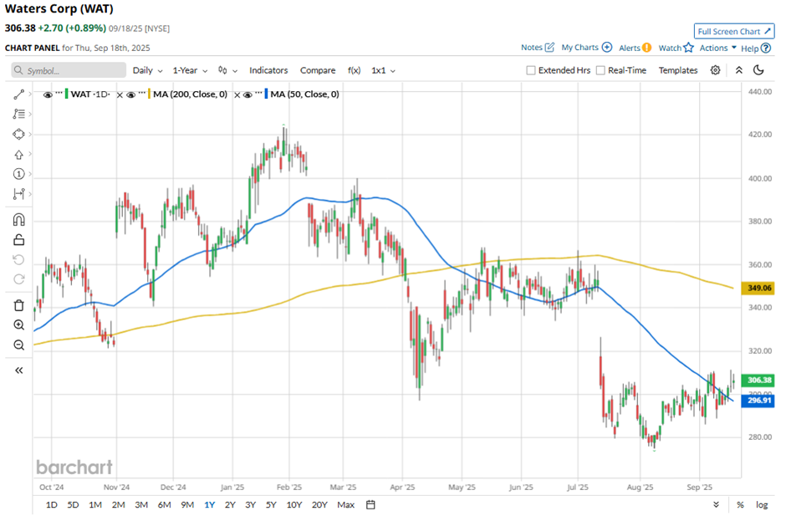Open the chart type candlestick dropdown
This screenshot has height=516, width=786.
(x=227, y=70)
